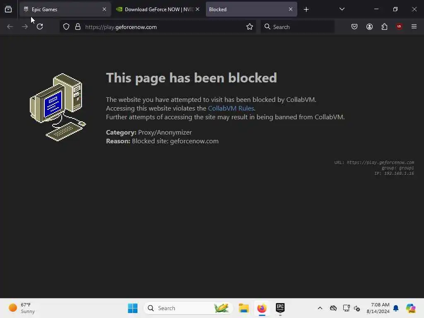Image resolution: width=424 pixels, height=318 pixels.
Task: Open Epic Games Launcher from taskbar
Action: [280, 308]
